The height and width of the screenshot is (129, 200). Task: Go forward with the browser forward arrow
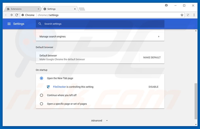[x=11, y=15]
